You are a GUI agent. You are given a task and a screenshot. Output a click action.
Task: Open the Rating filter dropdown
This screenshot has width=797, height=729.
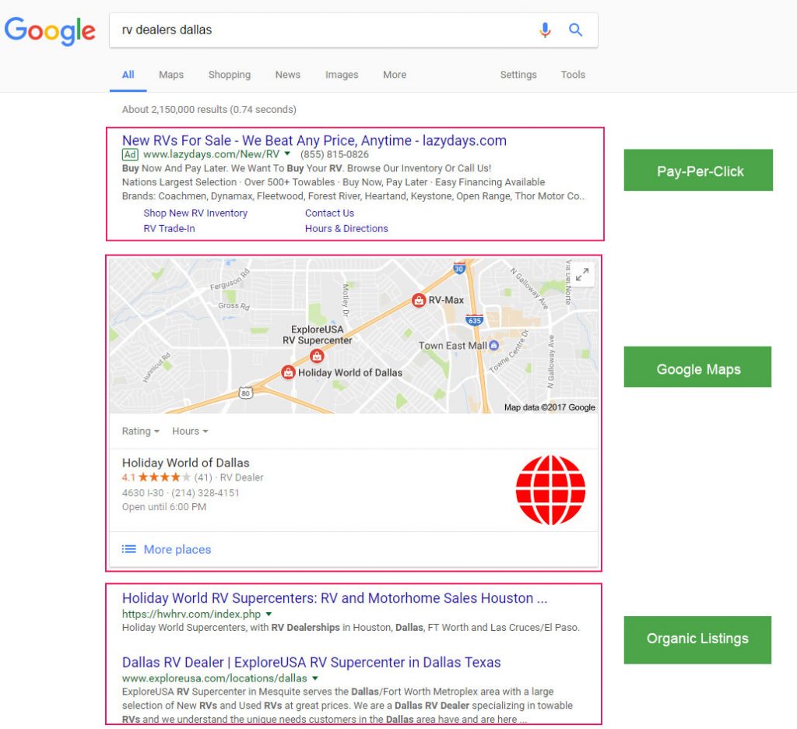tap(141, 431)
